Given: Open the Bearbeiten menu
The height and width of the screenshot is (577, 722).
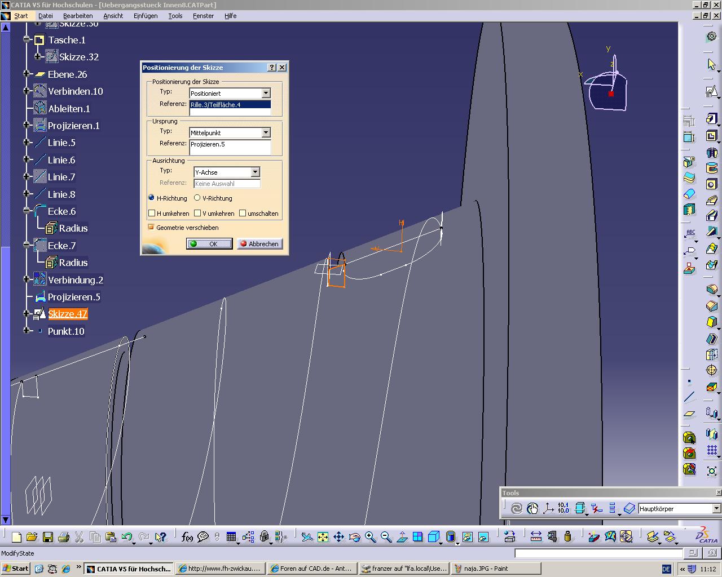Looking at the screenshot, I should [78, 16].
